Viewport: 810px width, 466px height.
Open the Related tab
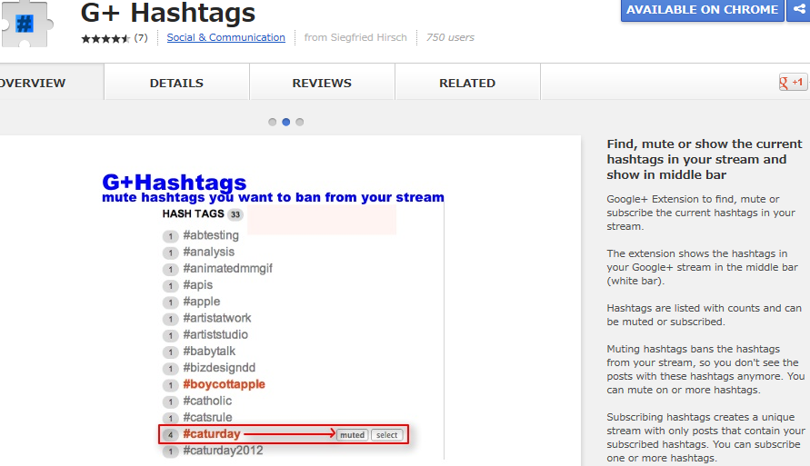[467, 83]
